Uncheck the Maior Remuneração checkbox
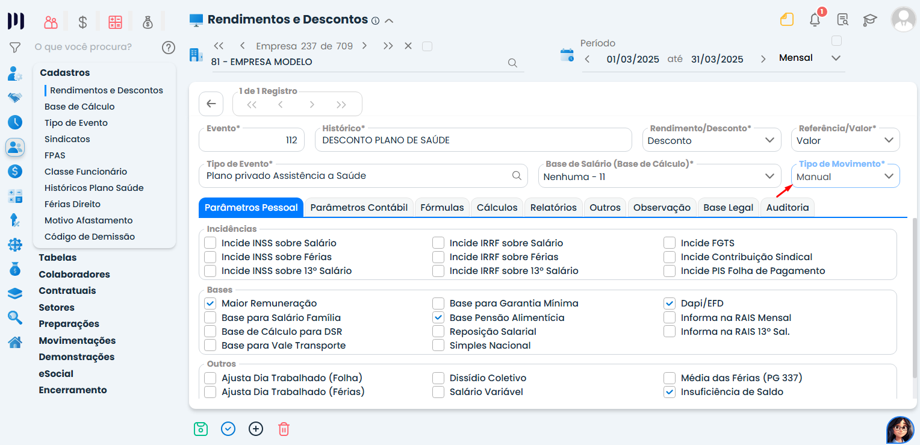Screen dimensions: 920x445 (x=210, y=303)
